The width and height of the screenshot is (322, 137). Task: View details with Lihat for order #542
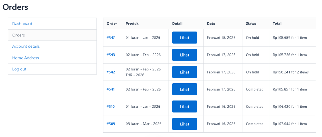pos(185,72)
